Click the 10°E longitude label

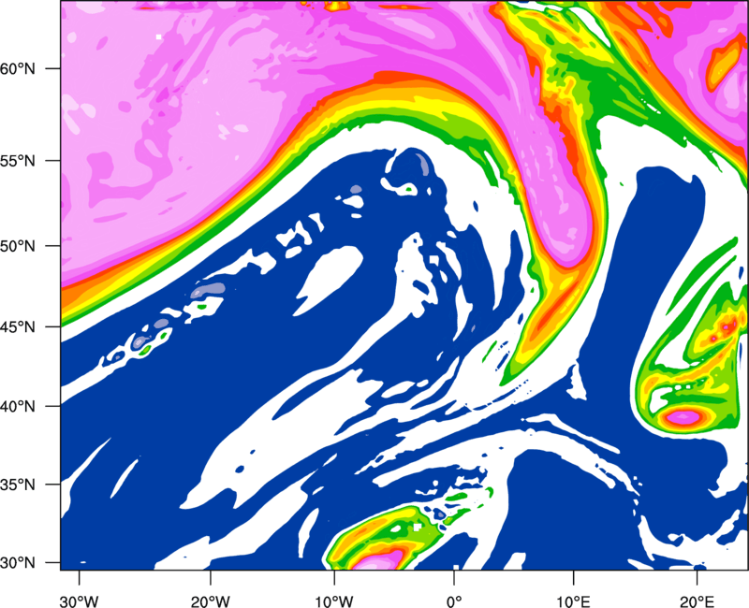pos(573,601)
